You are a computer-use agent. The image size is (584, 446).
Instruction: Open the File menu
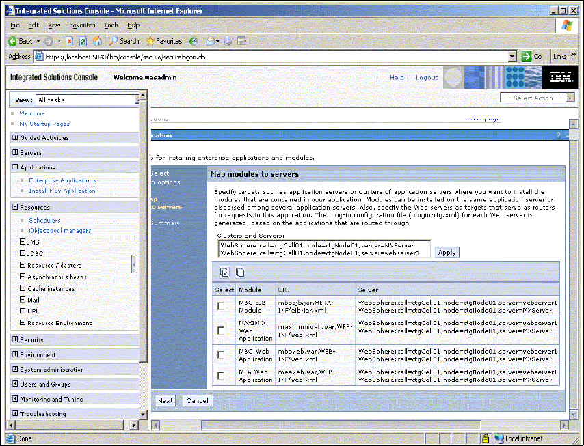point(15,25)
